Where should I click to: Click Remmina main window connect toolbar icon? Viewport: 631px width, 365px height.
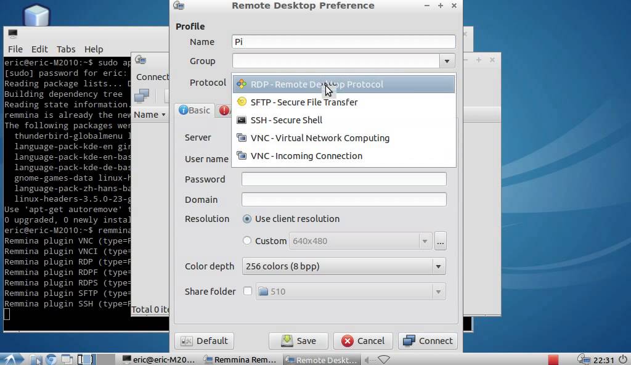[142, 96]
